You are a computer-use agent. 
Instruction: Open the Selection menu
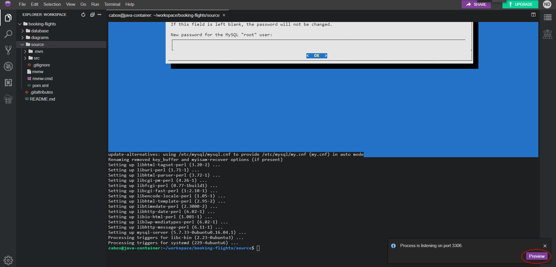point(52,4)
